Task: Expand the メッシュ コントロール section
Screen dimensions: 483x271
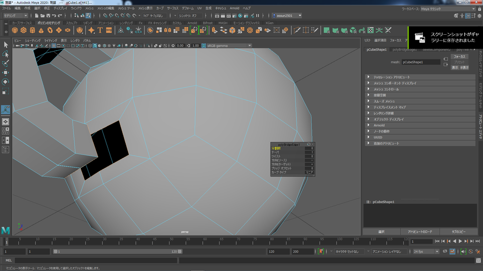Action: coord(386,89)
